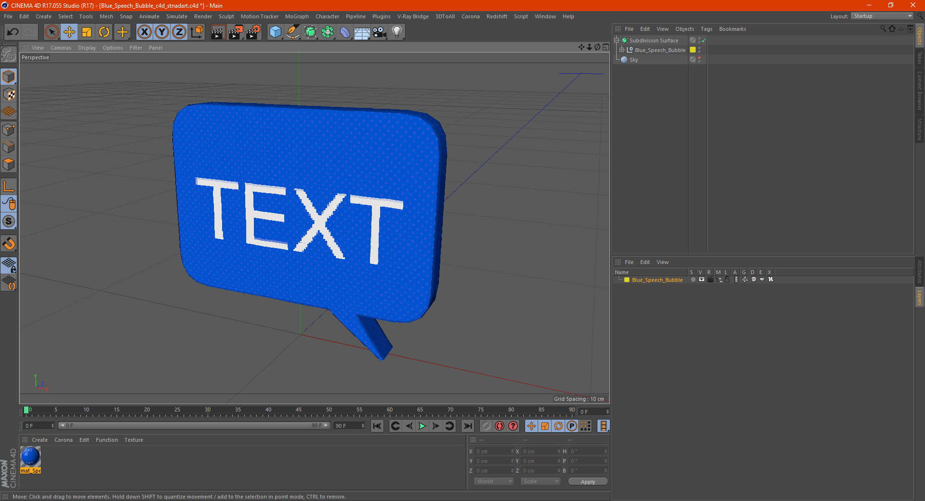Viewport: 925px width, 501px height.
Task: Click the Array/MoGraph green icon
Action: click(328, 32)
